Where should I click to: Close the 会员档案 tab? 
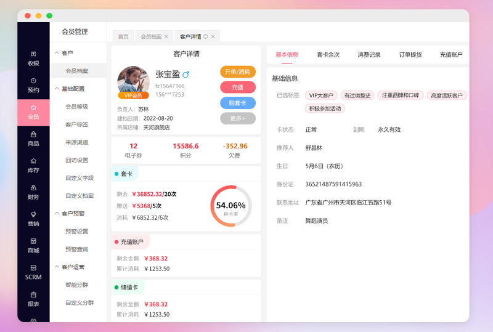[x=166, y=36]
